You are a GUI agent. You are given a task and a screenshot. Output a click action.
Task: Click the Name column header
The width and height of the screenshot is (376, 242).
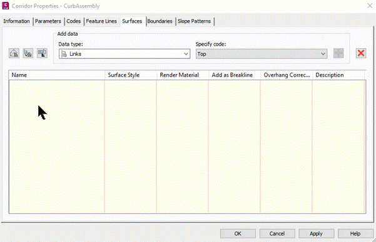(x=57, y=75)
